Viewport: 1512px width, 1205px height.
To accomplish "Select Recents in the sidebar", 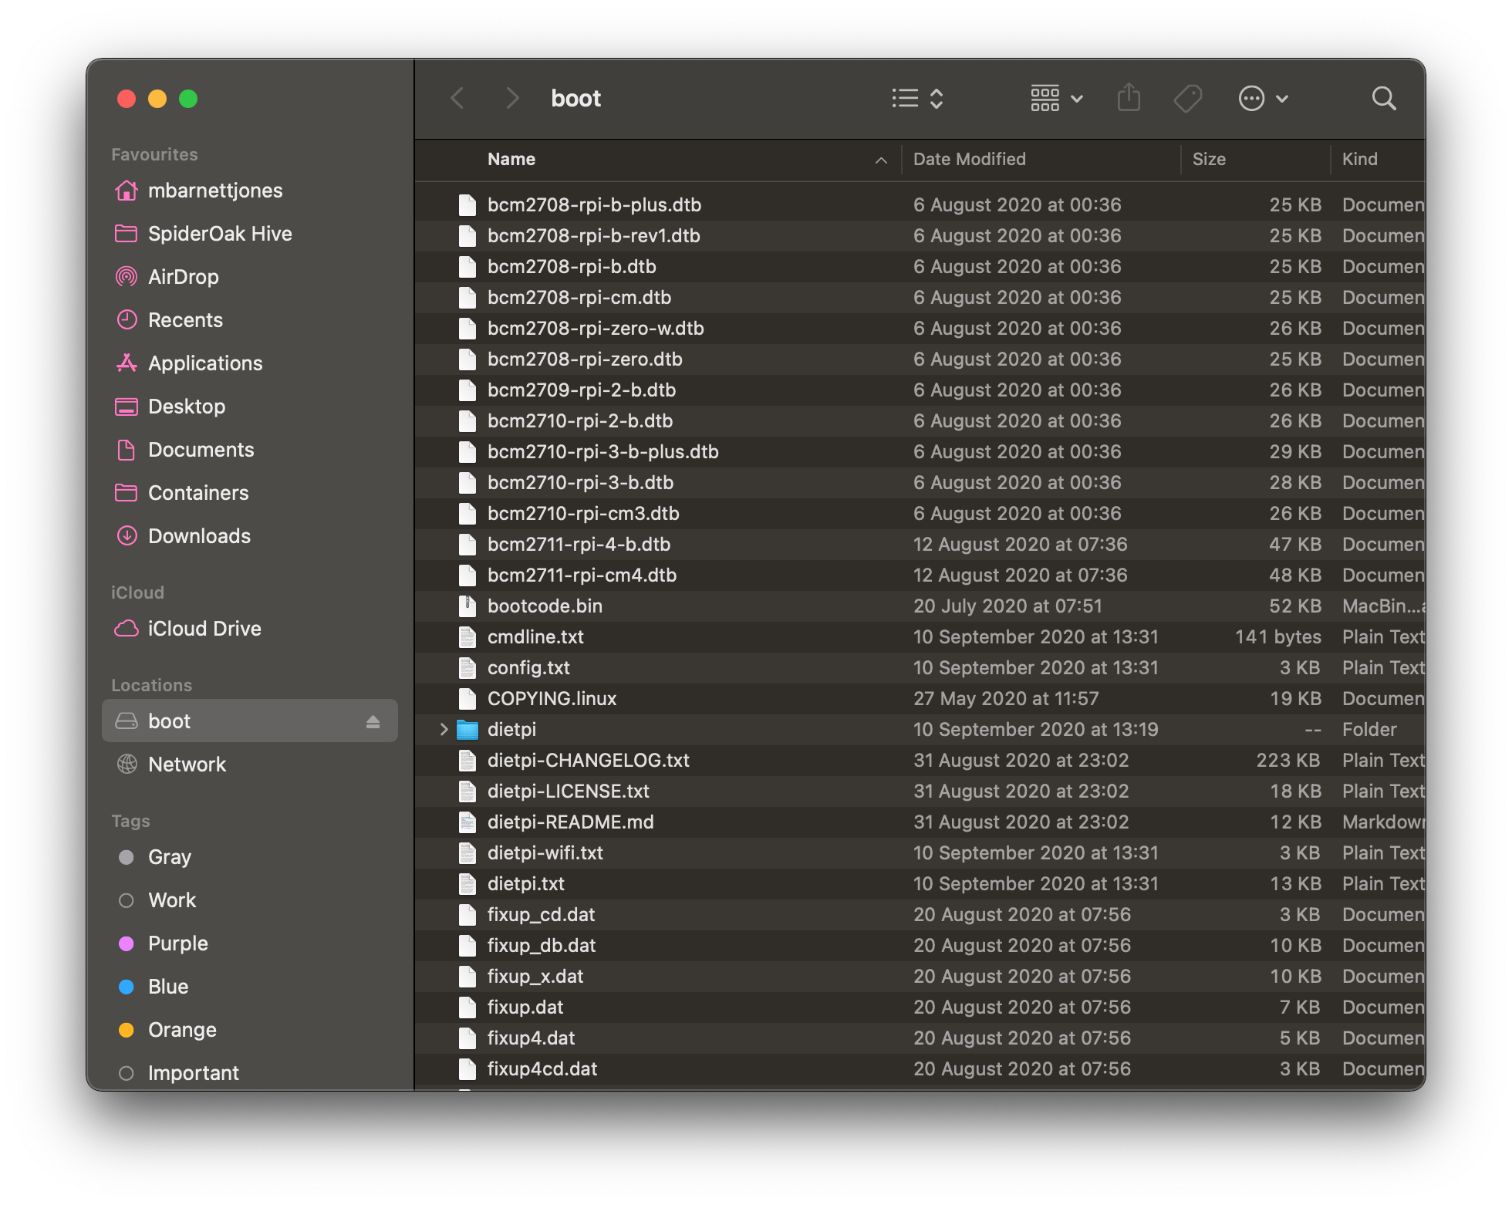I will tap(185, 319).
